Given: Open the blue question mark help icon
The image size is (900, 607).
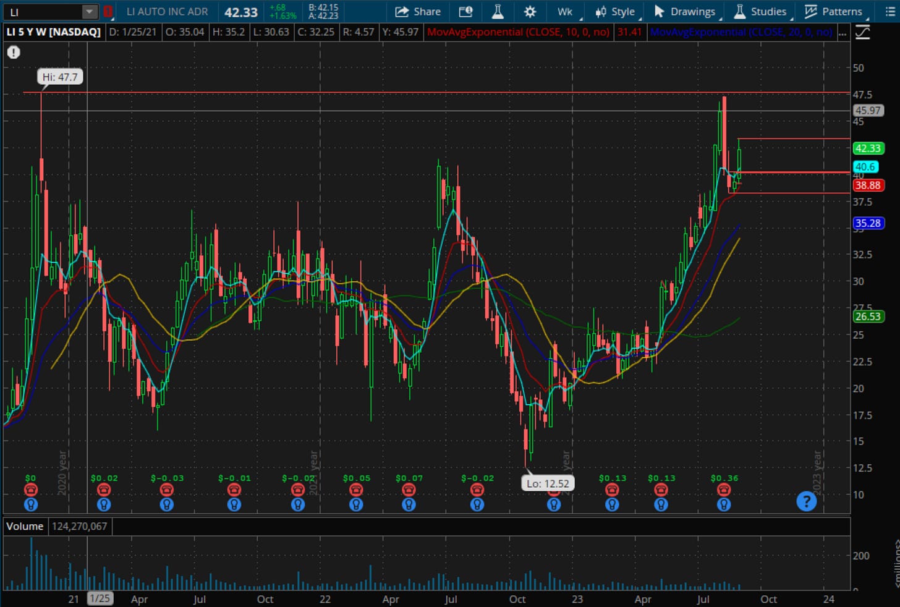Looking at the screenshot, I should click(806, 501).
